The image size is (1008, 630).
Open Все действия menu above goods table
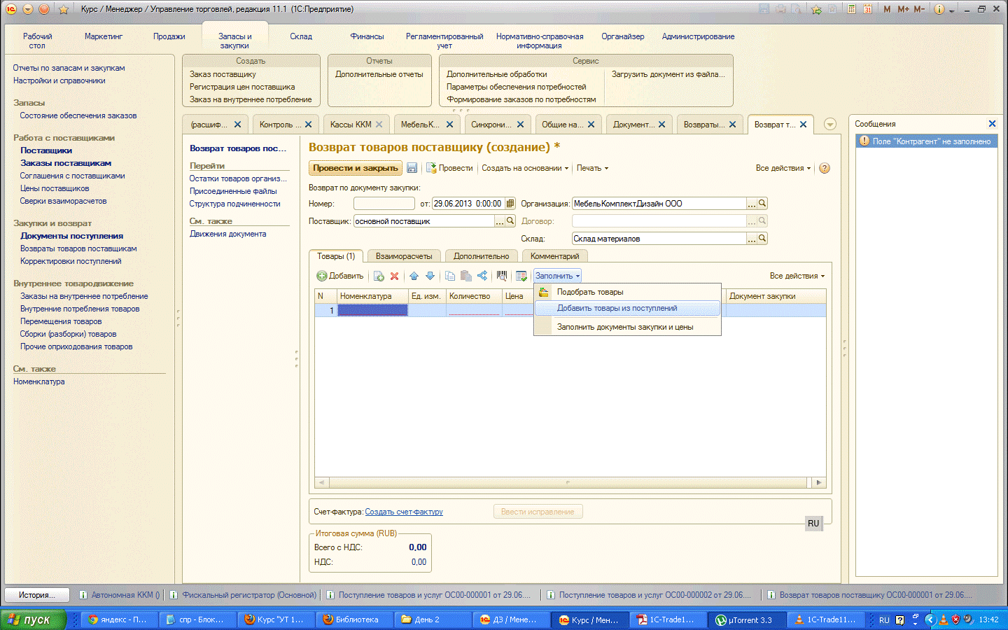coord(797,276)
